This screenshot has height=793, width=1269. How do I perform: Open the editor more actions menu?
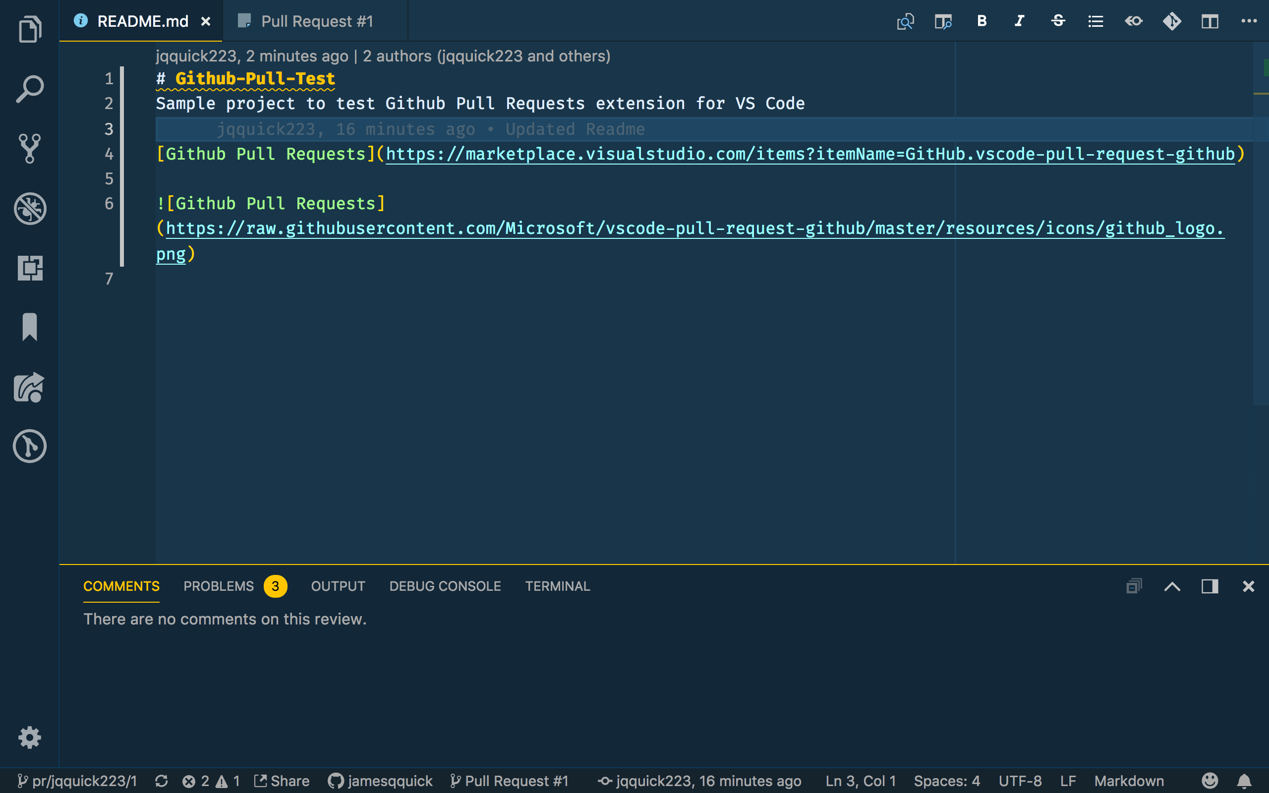(x=1249, y=21)
